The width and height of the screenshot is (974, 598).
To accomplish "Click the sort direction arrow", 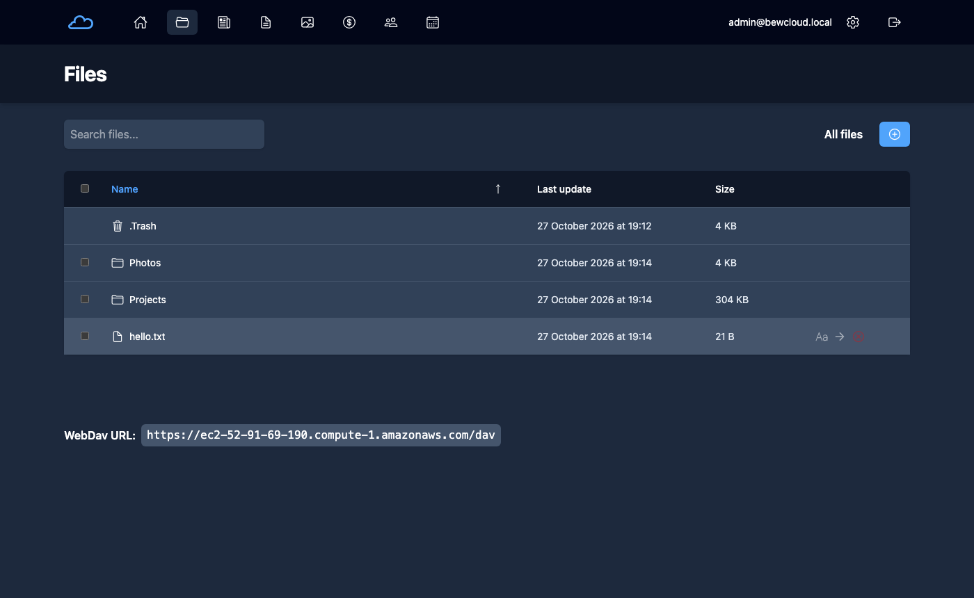I will click(498, 189).
